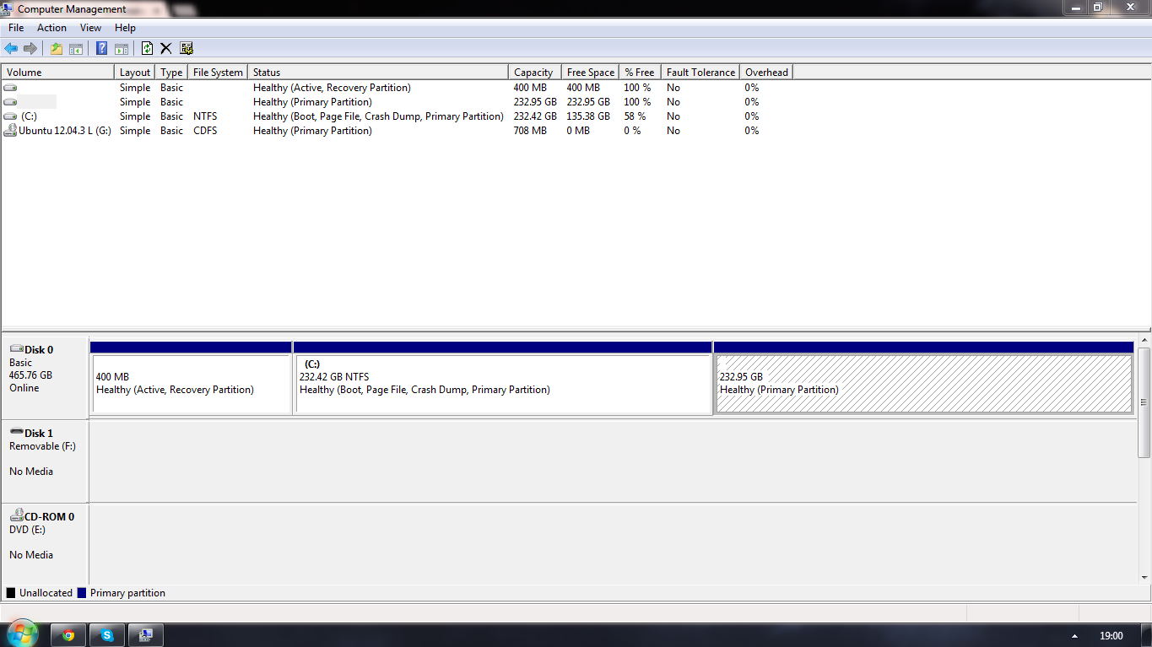1152x647 pixels.
Task: Click 'DVD (E:)' under CD-ROM 0
Action: point(27,530)
